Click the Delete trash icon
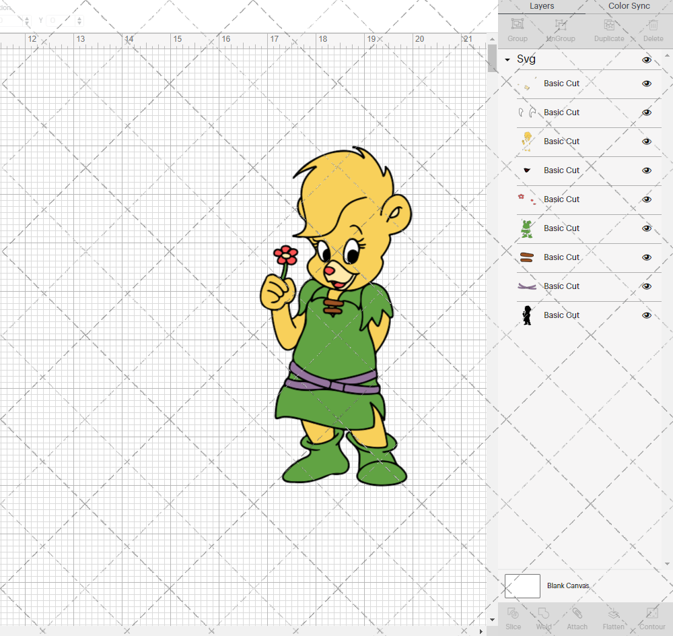Screen dimensions: 673x636 [653, 24]
